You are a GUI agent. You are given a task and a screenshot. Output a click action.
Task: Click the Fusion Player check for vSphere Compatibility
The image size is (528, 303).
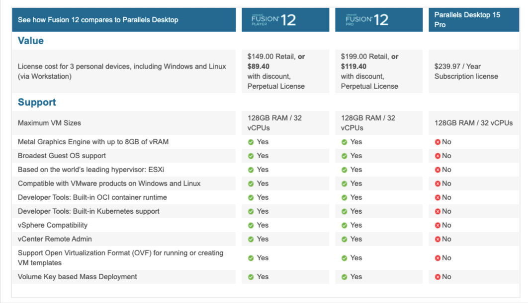251,226
